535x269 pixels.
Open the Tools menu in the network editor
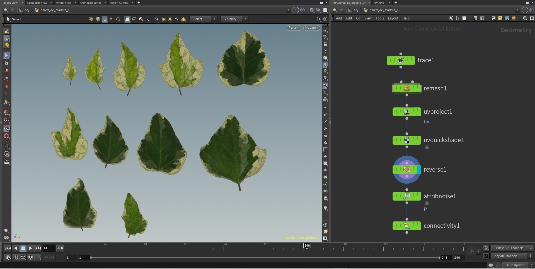pyautogui.click(x=379, y=18)
